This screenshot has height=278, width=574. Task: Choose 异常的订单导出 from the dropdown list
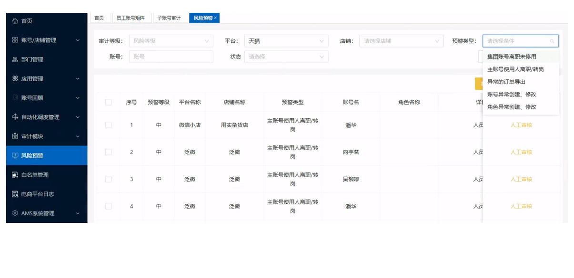point(506,82)
